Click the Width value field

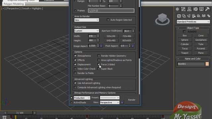pos(92,36)
